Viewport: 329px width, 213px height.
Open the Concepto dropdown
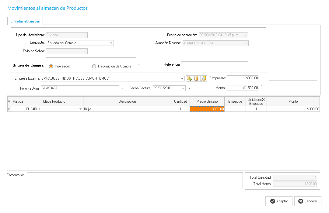click(x=111, y=43)
